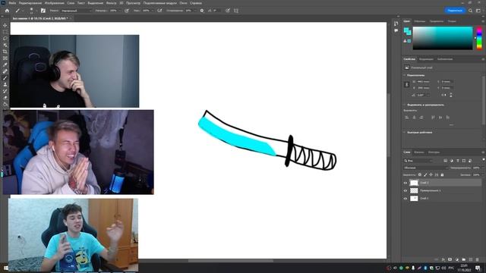
Task: Open the collapsed Comments panel icon
Action: point(396,30)
